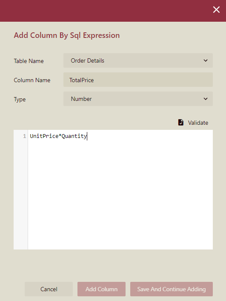Expand the Table Name chevron arrow
The height and width of the screenshot is (301, 226).
[206, 60]
